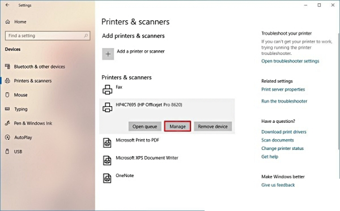Click the Microsoft Print to PDF icon
Screen dimensions: 340x211
(x=107, y=143)
